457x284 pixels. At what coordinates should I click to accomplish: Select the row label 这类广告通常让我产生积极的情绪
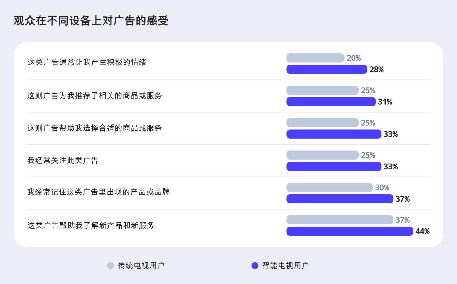[87, 62]
